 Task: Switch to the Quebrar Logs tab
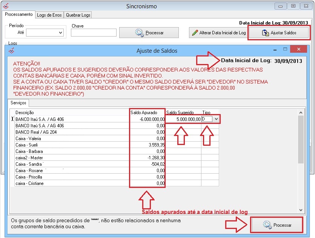point(78,15)
